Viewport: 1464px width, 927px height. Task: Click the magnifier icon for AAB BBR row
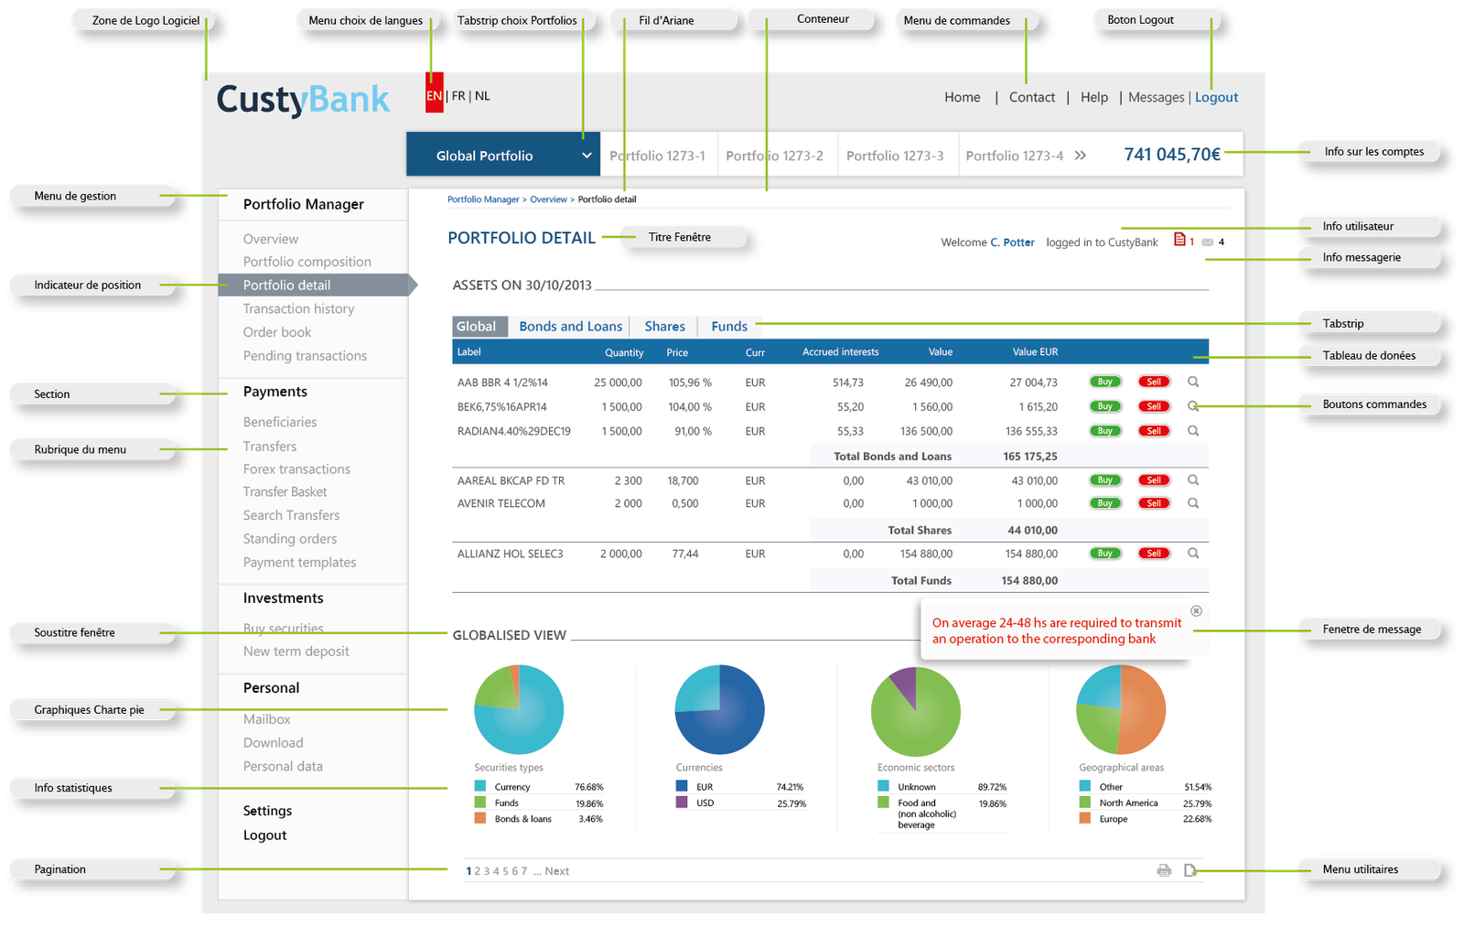(1193, 382)
